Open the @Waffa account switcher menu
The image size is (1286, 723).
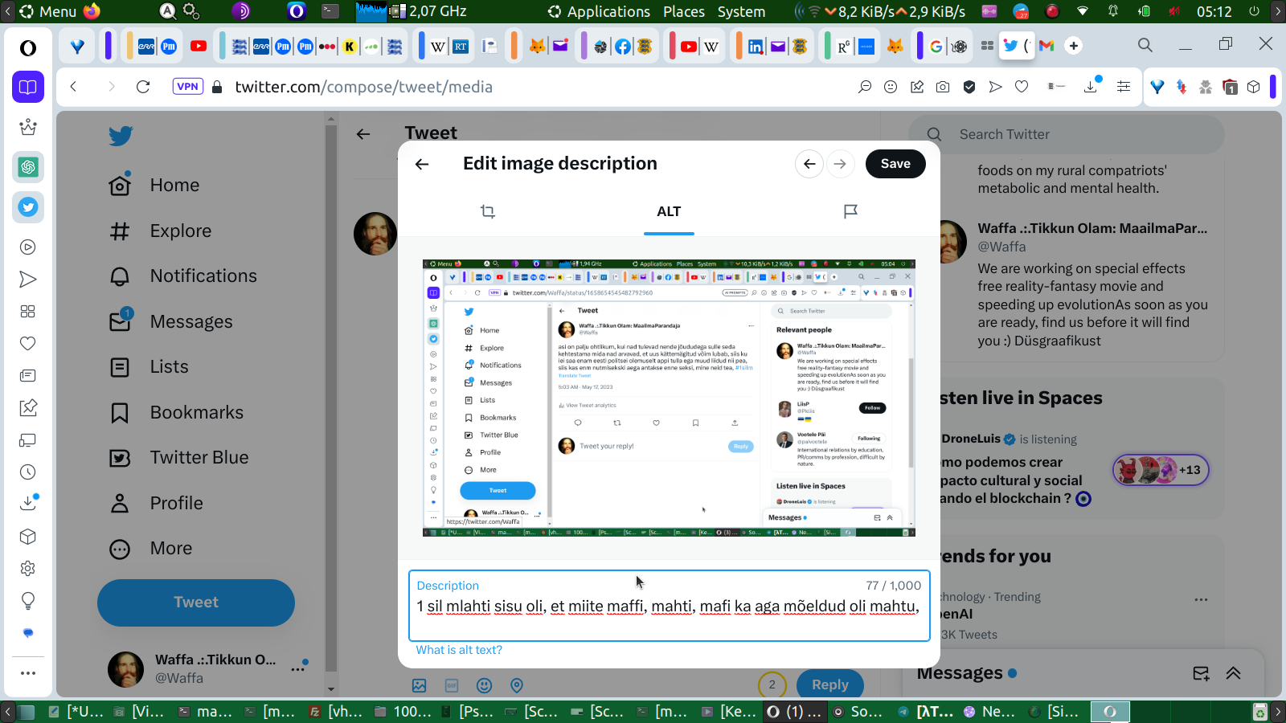207,668
